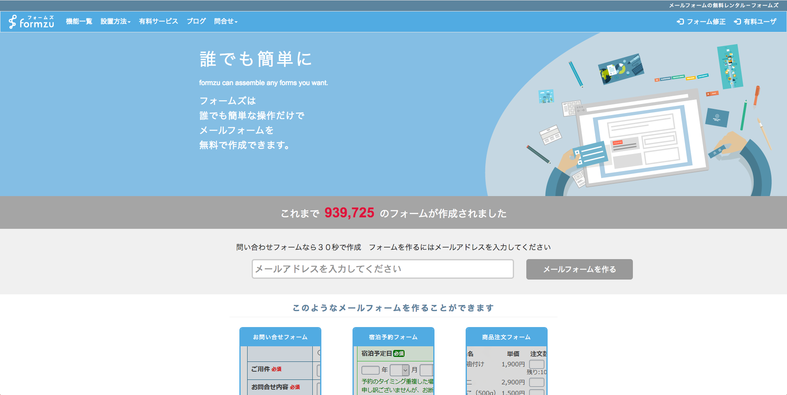This screenshot has width=787, height=395.
Task: Click the email address input field
Action: coord(382,269)
